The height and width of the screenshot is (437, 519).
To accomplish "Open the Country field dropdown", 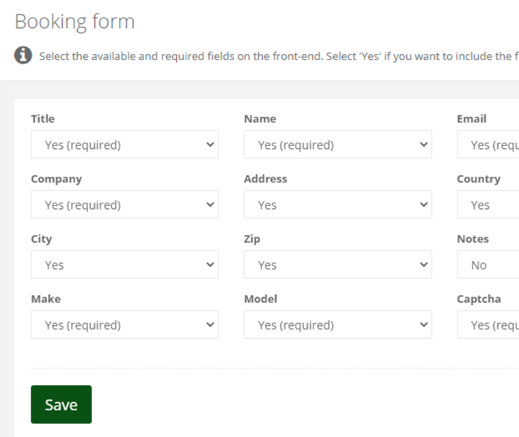I will pos(488,204).
